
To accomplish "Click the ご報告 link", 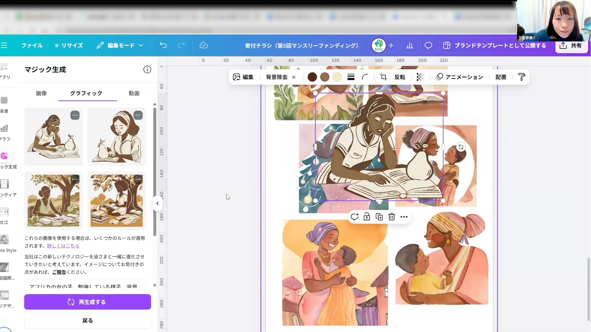I will point(59,272).
